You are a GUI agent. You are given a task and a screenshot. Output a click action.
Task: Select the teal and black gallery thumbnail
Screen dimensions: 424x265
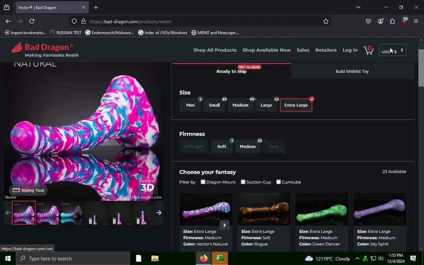[x=72, y=213]
